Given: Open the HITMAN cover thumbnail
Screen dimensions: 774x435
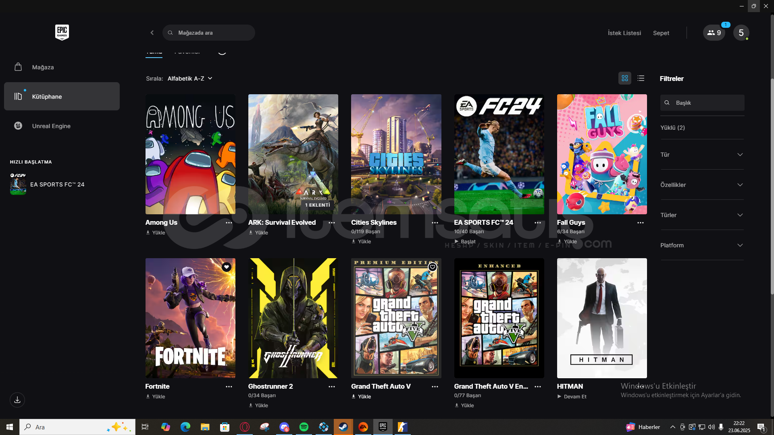Looking at the screenshot, I should tap(602, 318).
